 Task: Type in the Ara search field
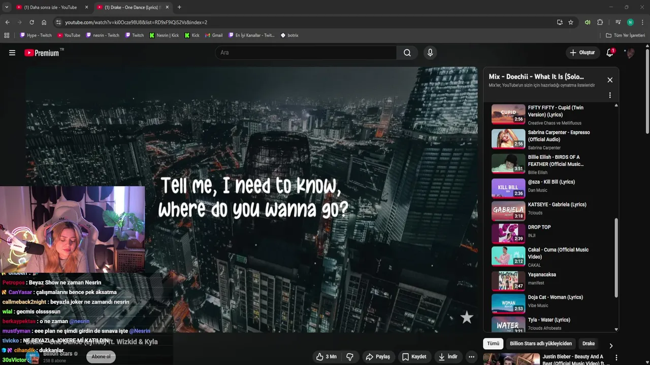(306, 53)
